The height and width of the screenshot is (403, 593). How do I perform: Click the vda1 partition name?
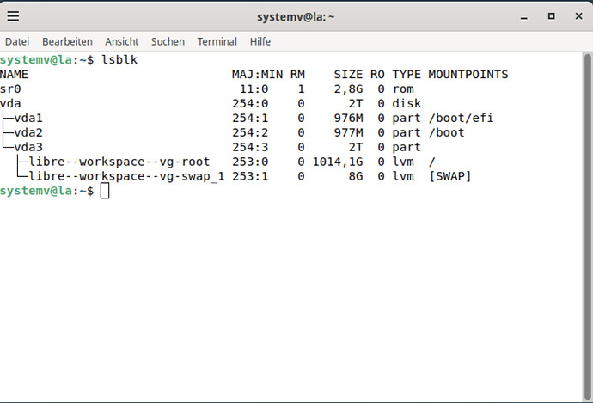point(28,118)
